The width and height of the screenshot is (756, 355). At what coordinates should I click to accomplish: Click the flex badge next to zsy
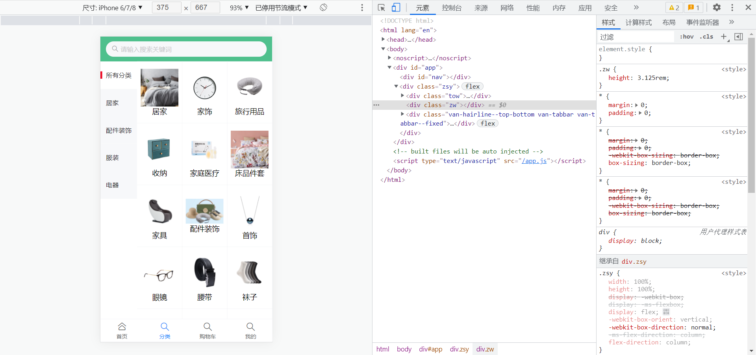click(x=472, y=86)
